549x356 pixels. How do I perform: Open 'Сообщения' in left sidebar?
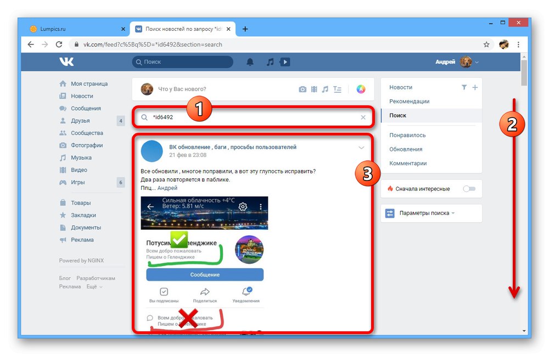(x=86, y=109)
